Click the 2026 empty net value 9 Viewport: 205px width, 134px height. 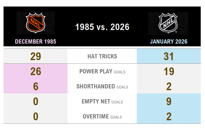(x=169, y=101)
